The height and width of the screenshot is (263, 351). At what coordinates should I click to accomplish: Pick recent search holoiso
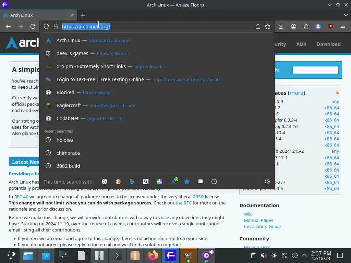click(157, 140)
